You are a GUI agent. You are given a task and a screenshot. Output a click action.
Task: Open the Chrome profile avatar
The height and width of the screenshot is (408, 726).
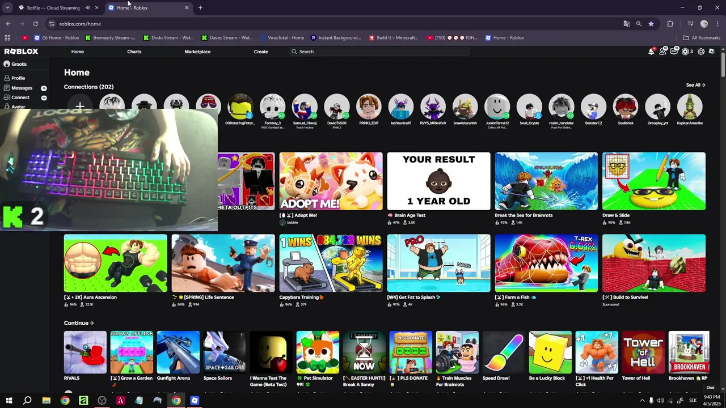tap(704, 24)
